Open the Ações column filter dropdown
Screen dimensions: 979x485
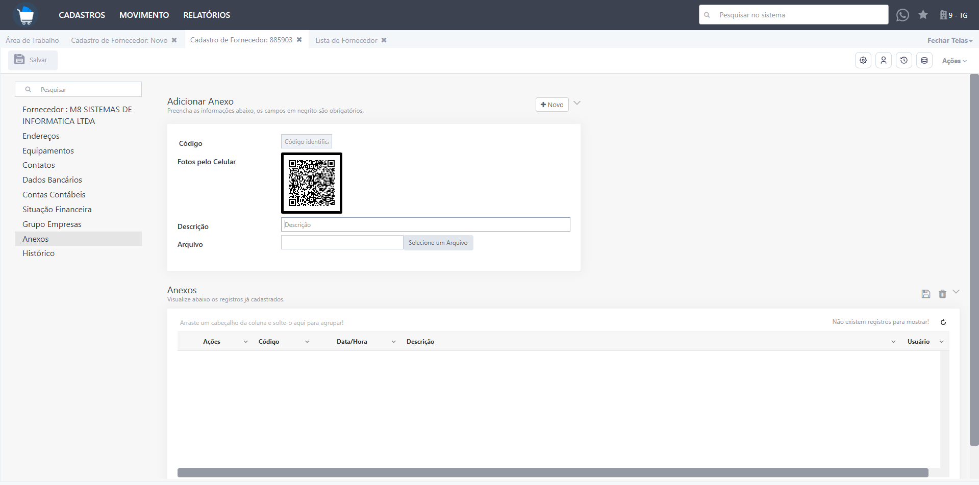245,342
